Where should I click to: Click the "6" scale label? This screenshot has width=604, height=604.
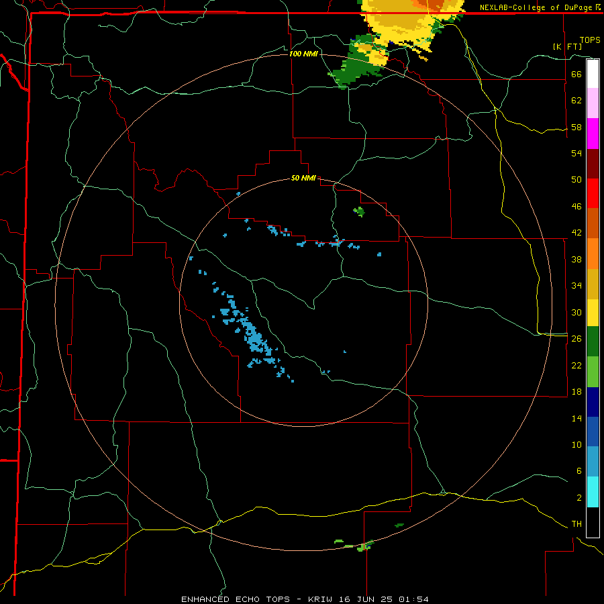point(579,471)
